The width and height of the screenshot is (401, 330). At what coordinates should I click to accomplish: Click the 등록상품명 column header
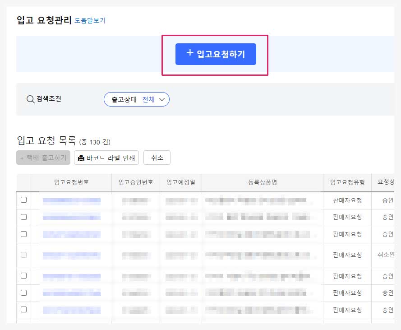[262, 182]
